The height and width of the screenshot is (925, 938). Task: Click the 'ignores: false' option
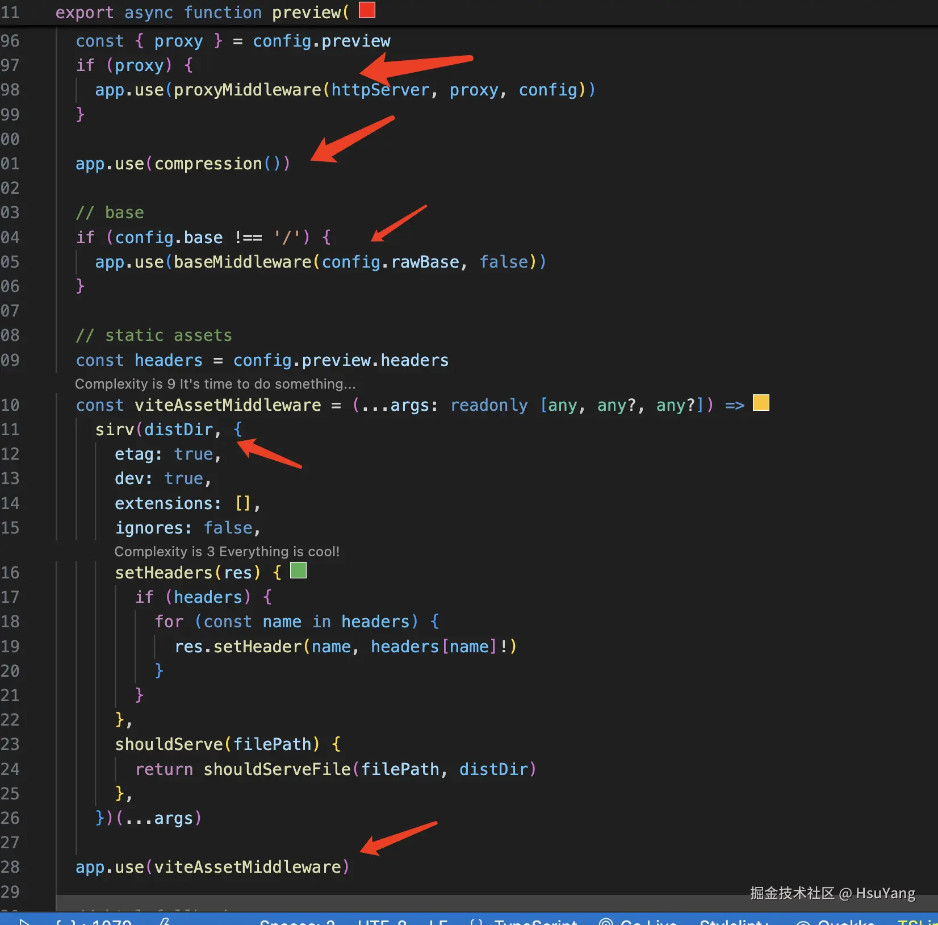183,528
